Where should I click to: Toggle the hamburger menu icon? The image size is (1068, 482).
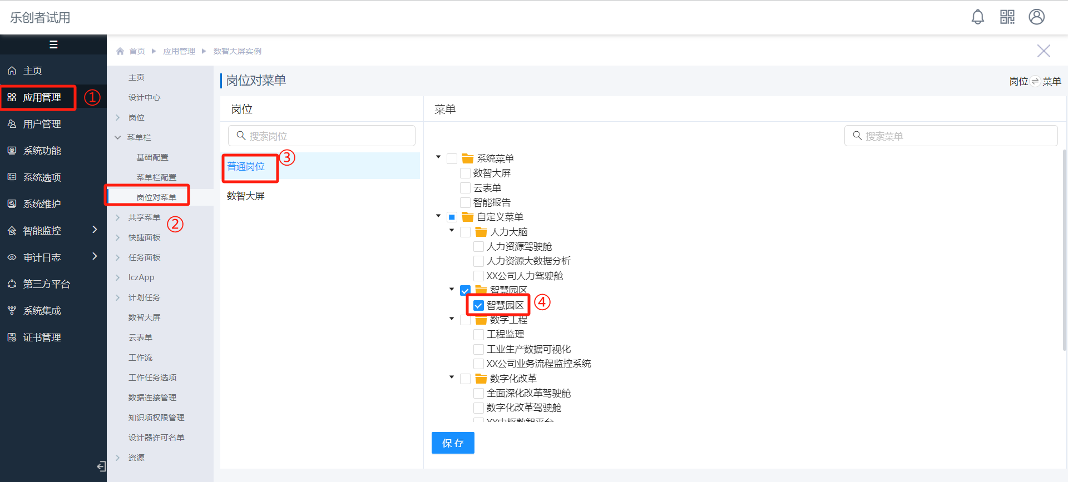click(53, 44)
